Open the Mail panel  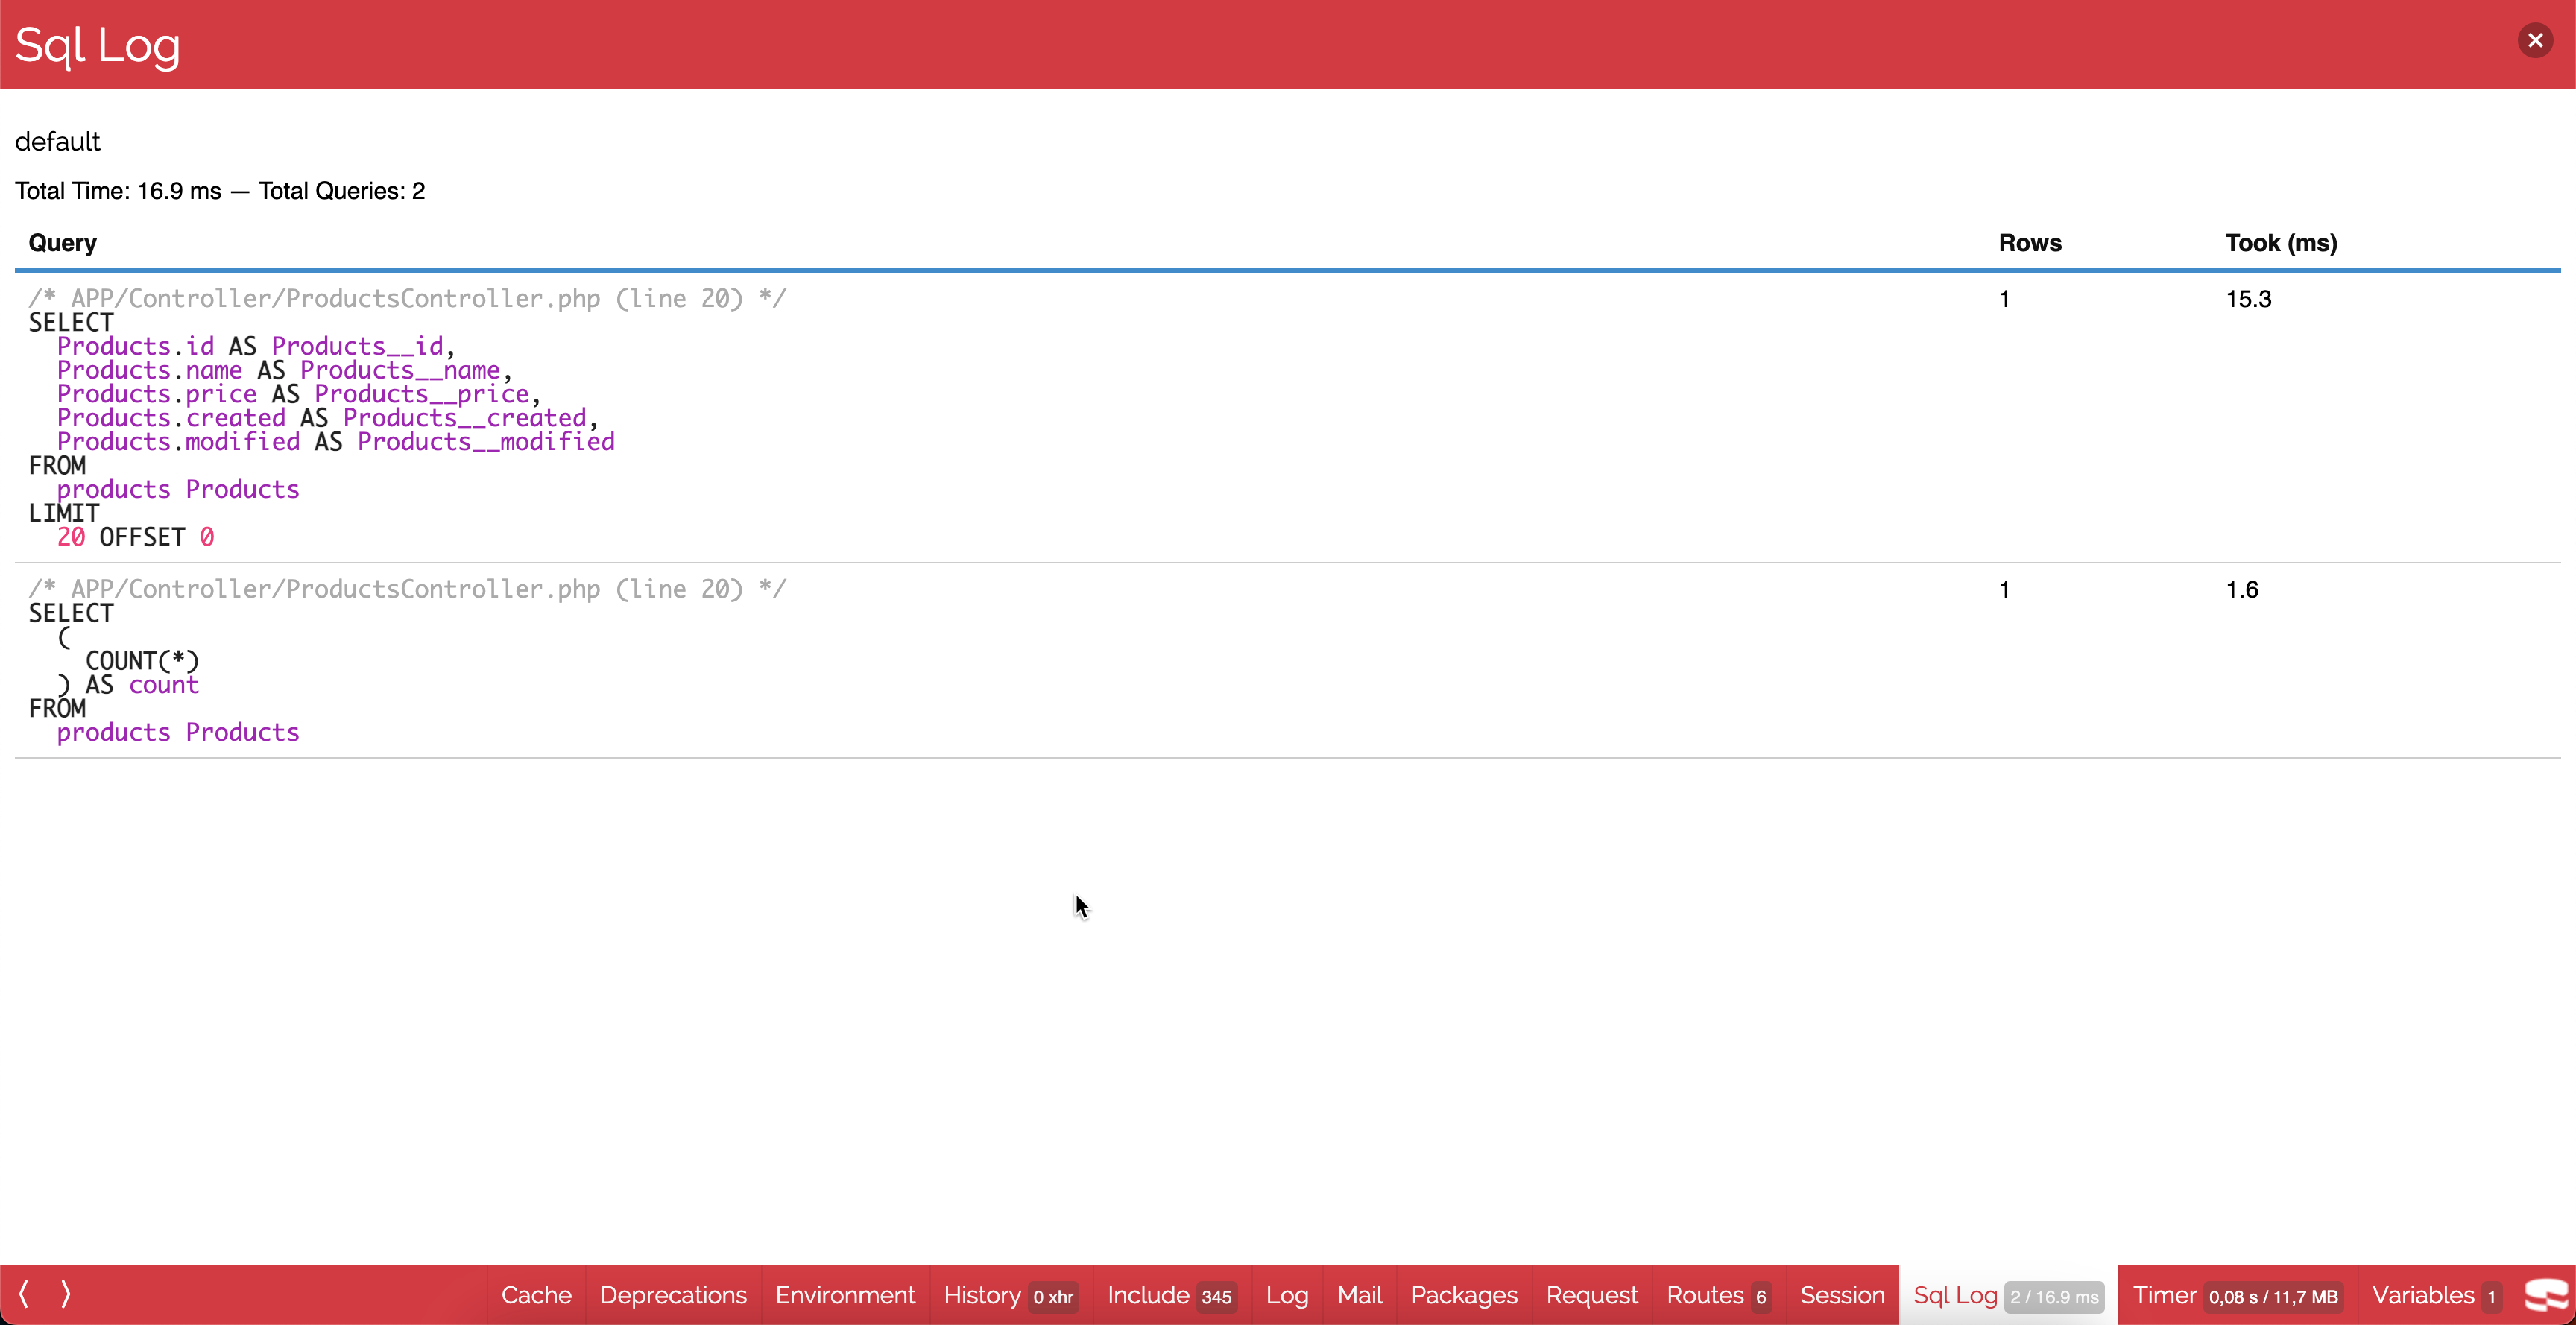1359,1295
